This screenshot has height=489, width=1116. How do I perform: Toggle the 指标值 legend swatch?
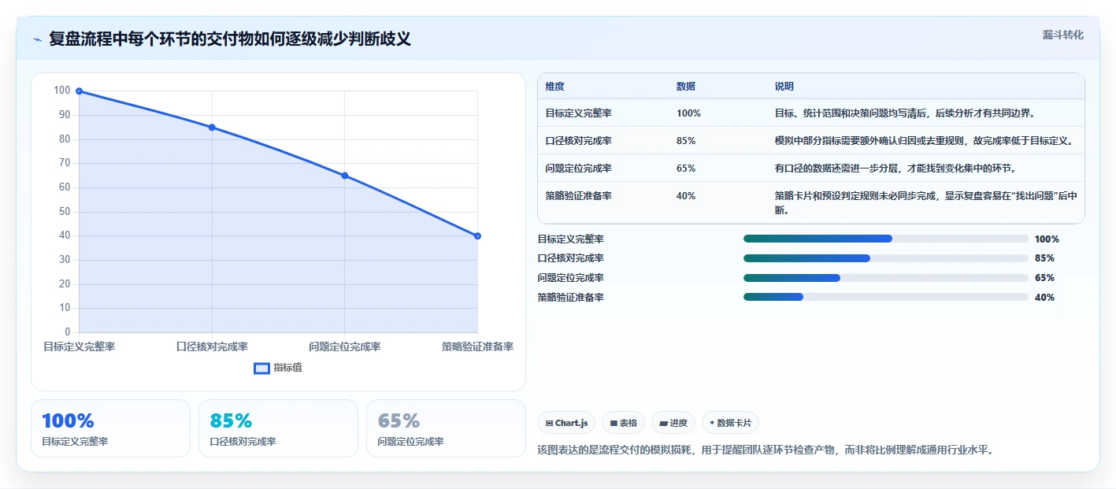coord(262,368)
